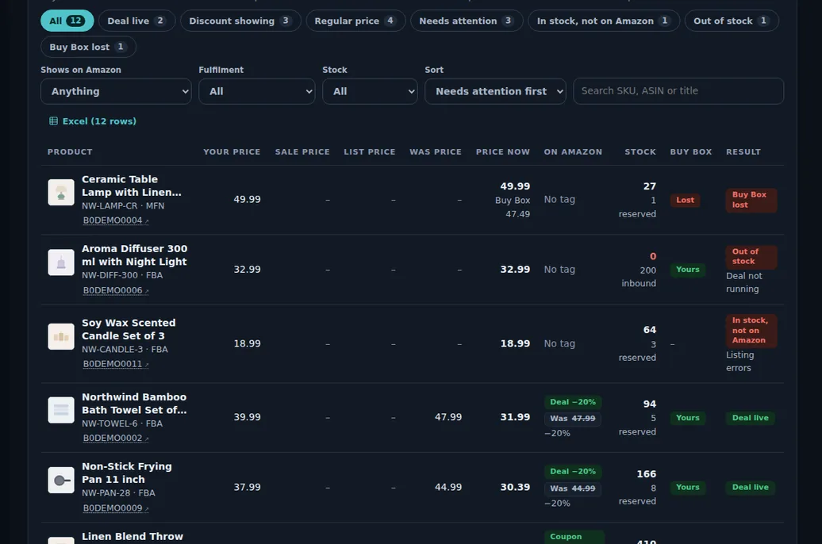Focus the Search SKU, ASIN or title field

click(x=678, y=91)
